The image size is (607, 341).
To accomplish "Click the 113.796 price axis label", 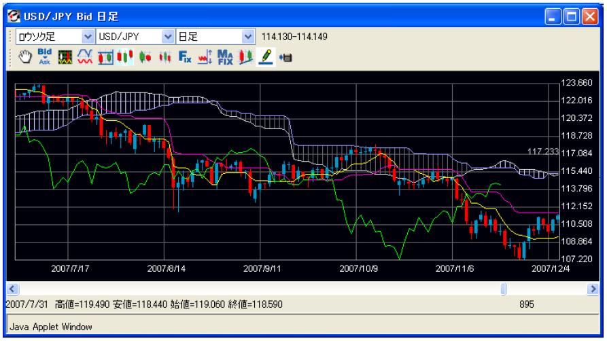I will tap(577, 188).
